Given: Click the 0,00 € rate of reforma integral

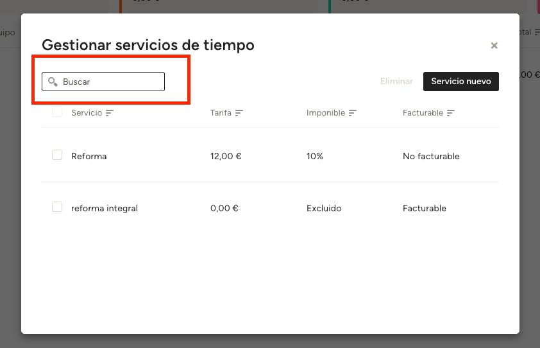Looking at the screenshot, I should 224,208.
